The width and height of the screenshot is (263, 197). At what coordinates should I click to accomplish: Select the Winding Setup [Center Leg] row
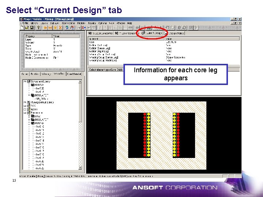pyautogui.click(x=164, y=57)
